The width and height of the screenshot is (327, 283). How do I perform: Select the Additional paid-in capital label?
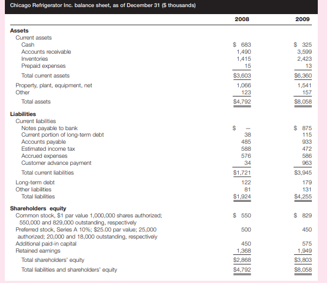pyautogui.click(x=46, y=244)
